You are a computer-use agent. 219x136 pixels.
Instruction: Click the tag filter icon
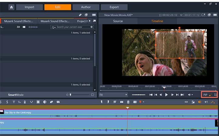tap(24, 27)
